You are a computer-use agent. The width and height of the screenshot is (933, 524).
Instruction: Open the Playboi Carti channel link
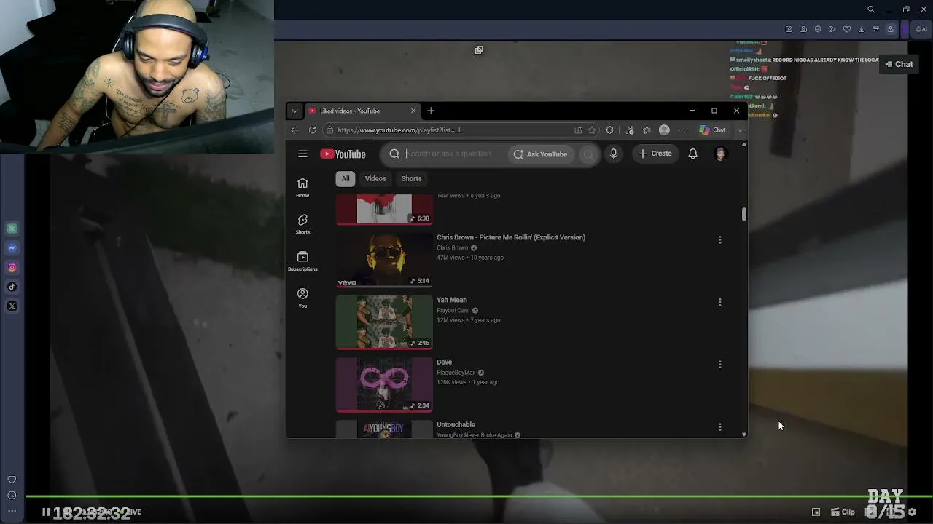click(x=453, y=311)
